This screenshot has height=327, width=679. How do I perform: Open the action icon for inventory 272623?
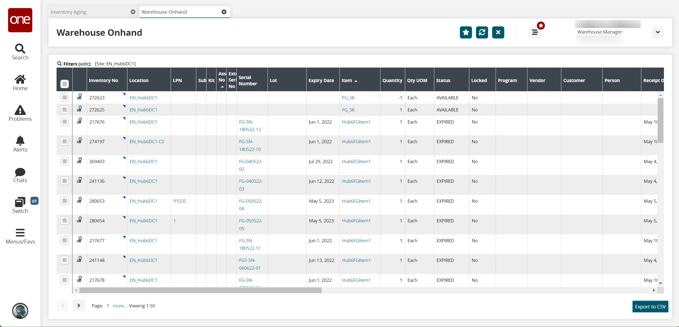pyautogui.click(x=79, y=97)
